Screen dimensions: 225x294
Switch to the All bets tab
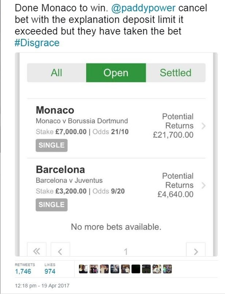coord(56,73)
